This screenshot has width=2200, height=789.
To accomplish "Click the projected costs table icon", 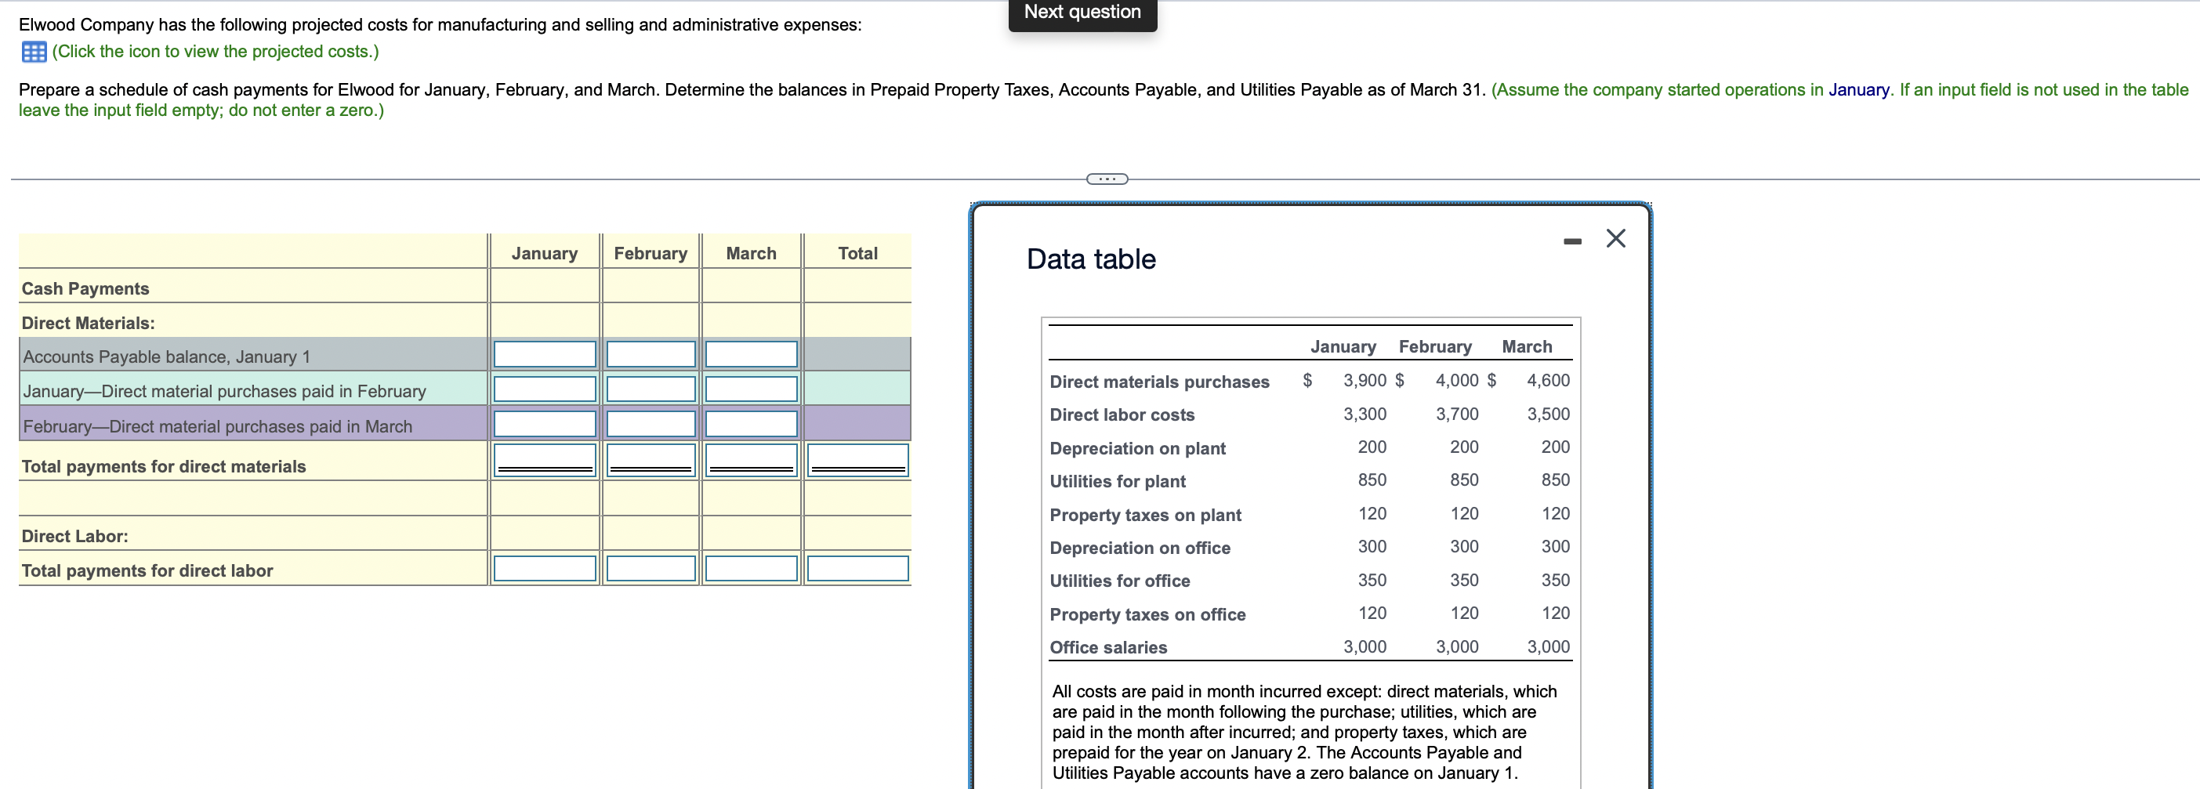I will [x=34, y=52].
